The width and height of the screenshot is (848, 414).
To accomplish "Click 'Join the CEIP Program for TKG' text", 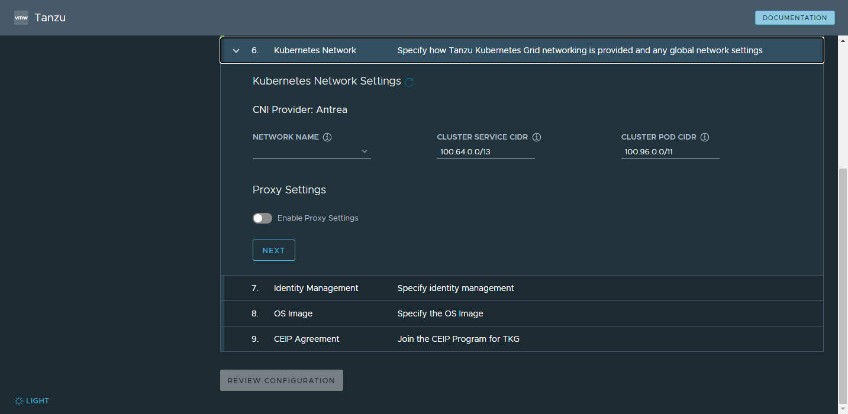I will (459, 339).
